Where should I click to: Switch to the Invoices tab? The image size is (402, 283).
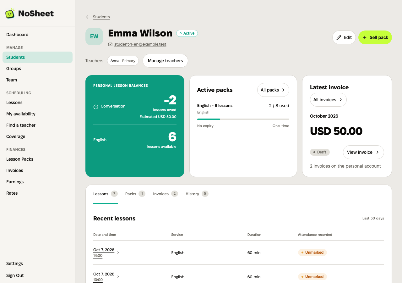166,194
